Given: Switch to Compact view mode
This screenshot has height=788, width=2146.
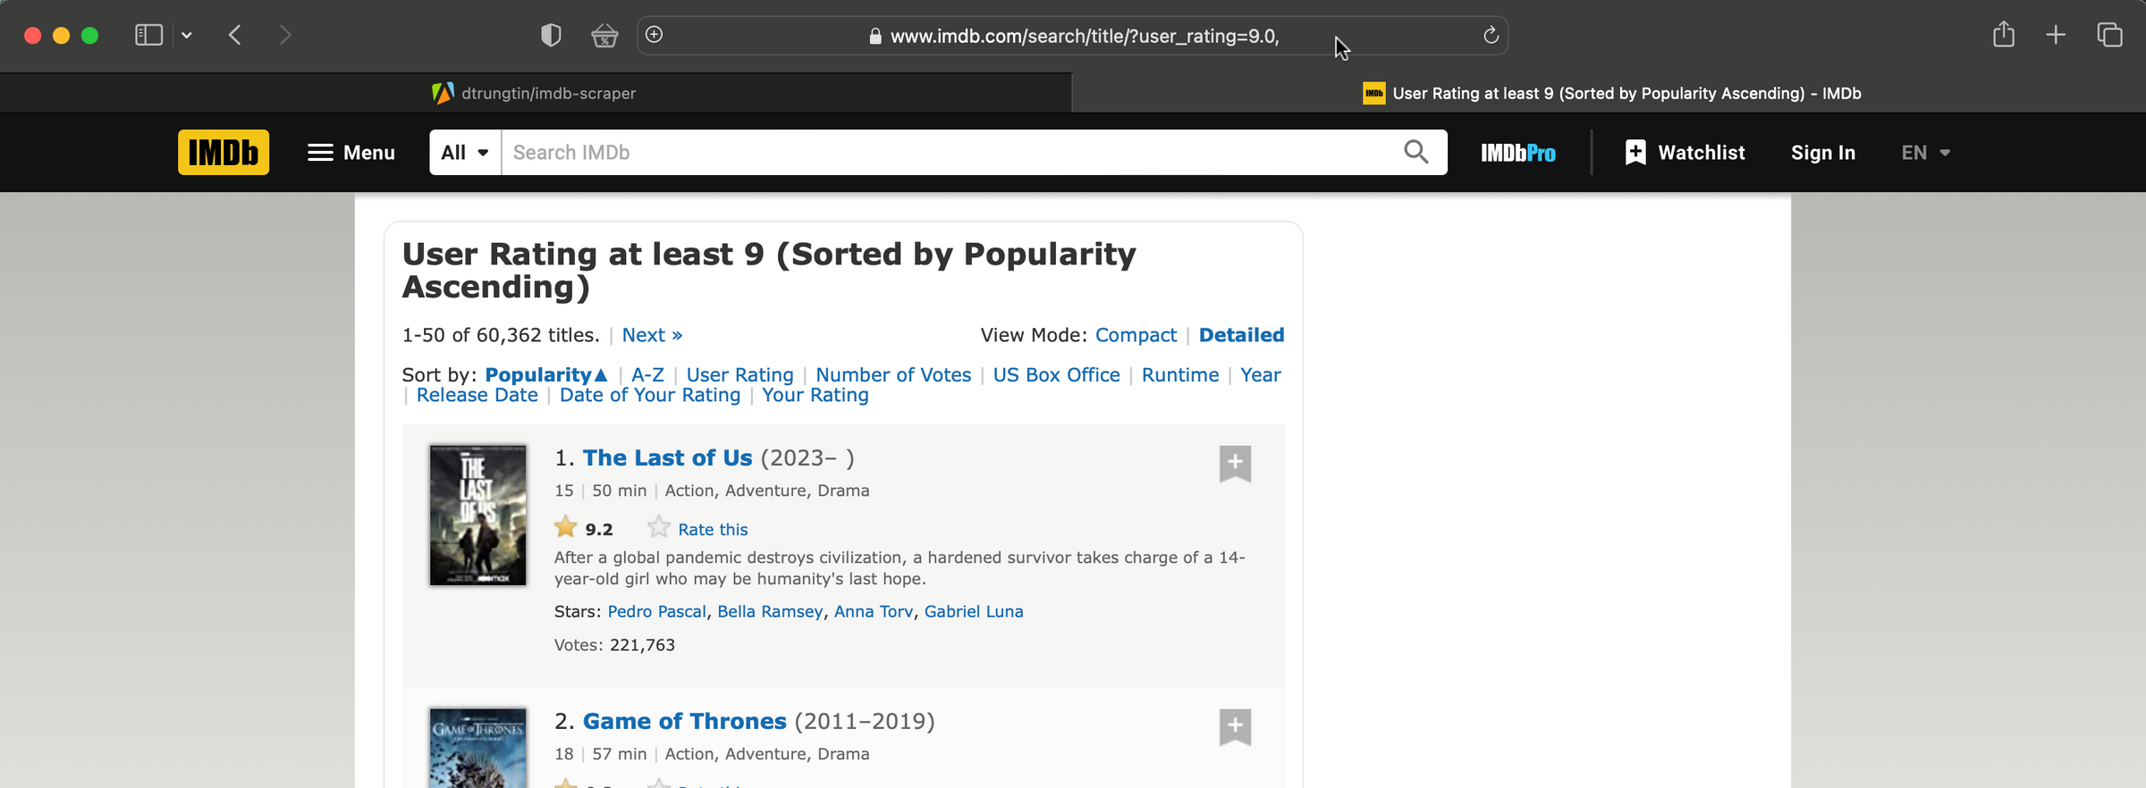Looking at the screenshot, I should pyautogui.click(x=1136, y=335).
